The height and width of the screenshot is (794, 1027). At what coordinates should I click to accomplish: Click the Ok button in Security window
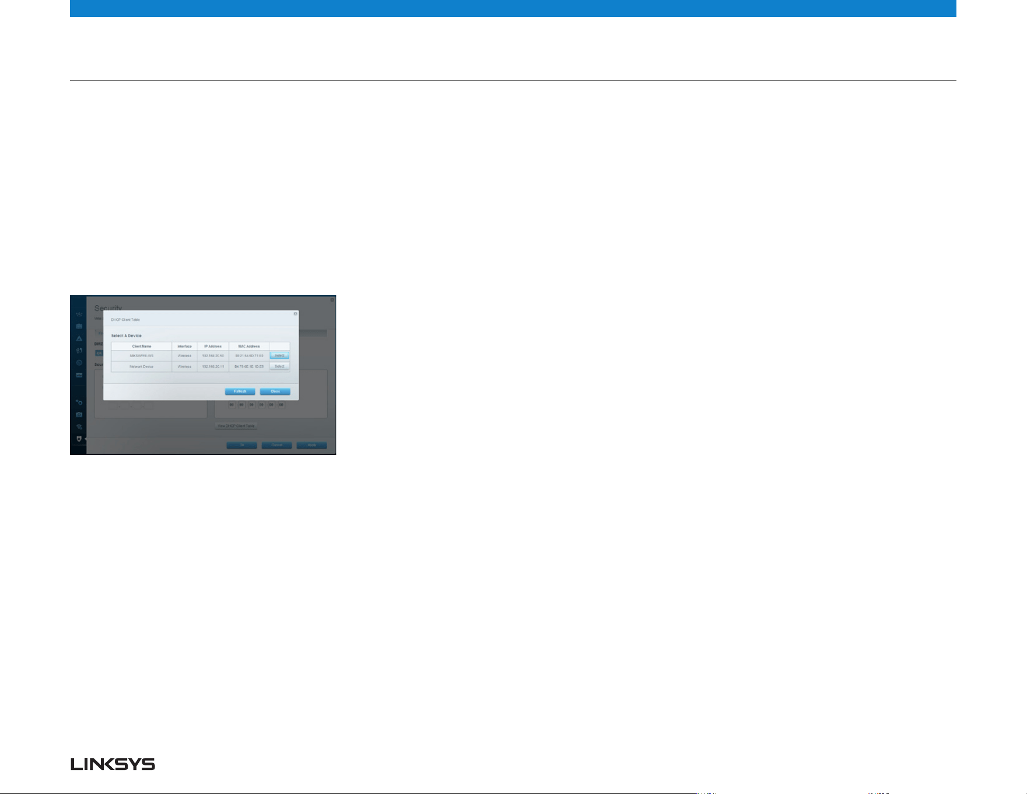click(x=242, y=445)
